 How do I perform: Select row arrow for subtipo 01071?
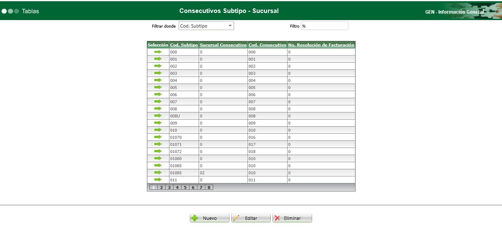pos(158,144)
